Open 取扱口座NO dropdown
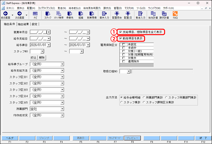This screenshot has width=212, height=144. [129, 71]
